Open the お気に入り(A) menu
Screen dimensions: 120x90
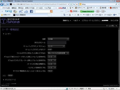tap(30, 8)
